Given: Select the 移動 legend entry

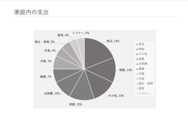Looking at the screenshot, I should [140, 49].
